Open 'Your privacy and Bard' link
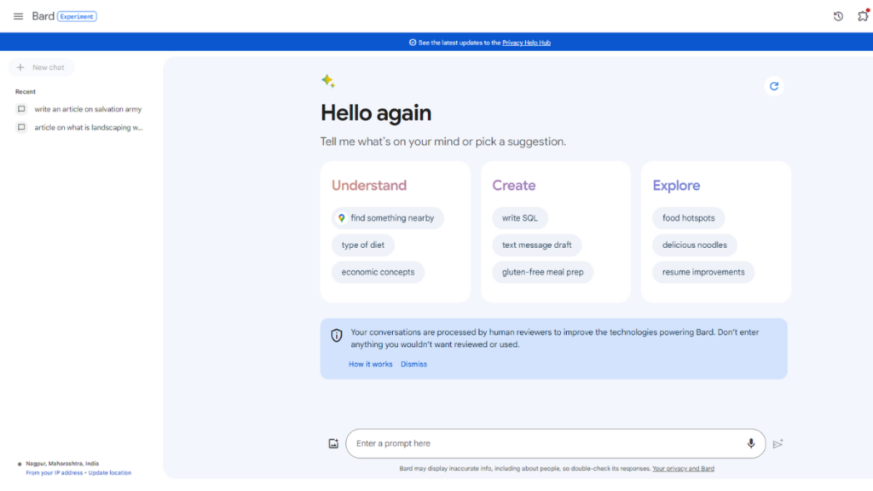 (683, 469)
